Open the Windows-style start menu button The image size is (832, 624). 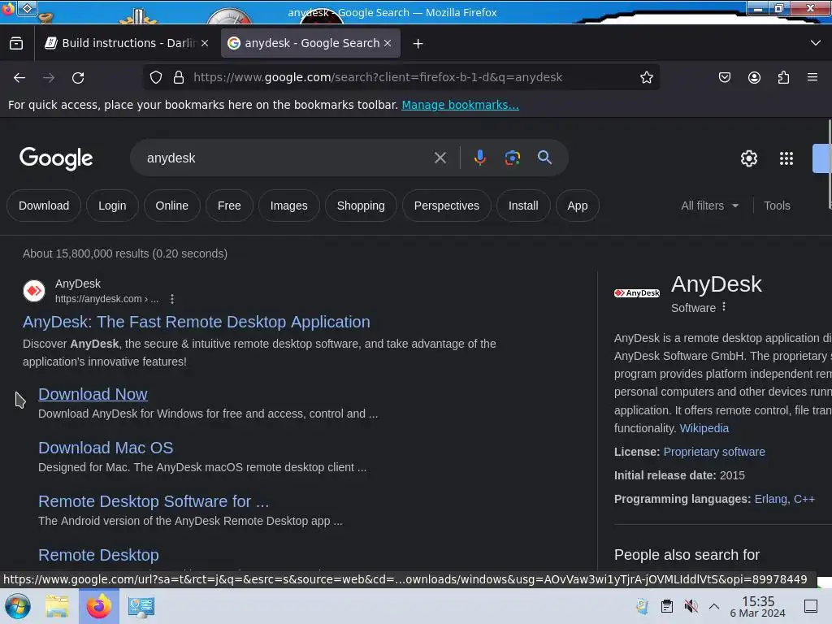pos(18,606)
